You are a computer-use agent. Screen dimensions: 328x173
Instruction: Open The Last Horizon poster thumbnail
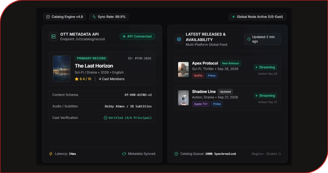coord(62,69)
